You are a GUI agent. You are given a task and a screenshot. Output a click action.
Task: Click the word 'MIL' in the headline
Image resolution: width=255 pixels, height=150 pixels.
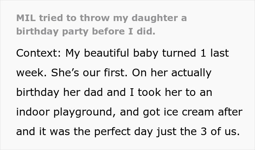(25, 18)
